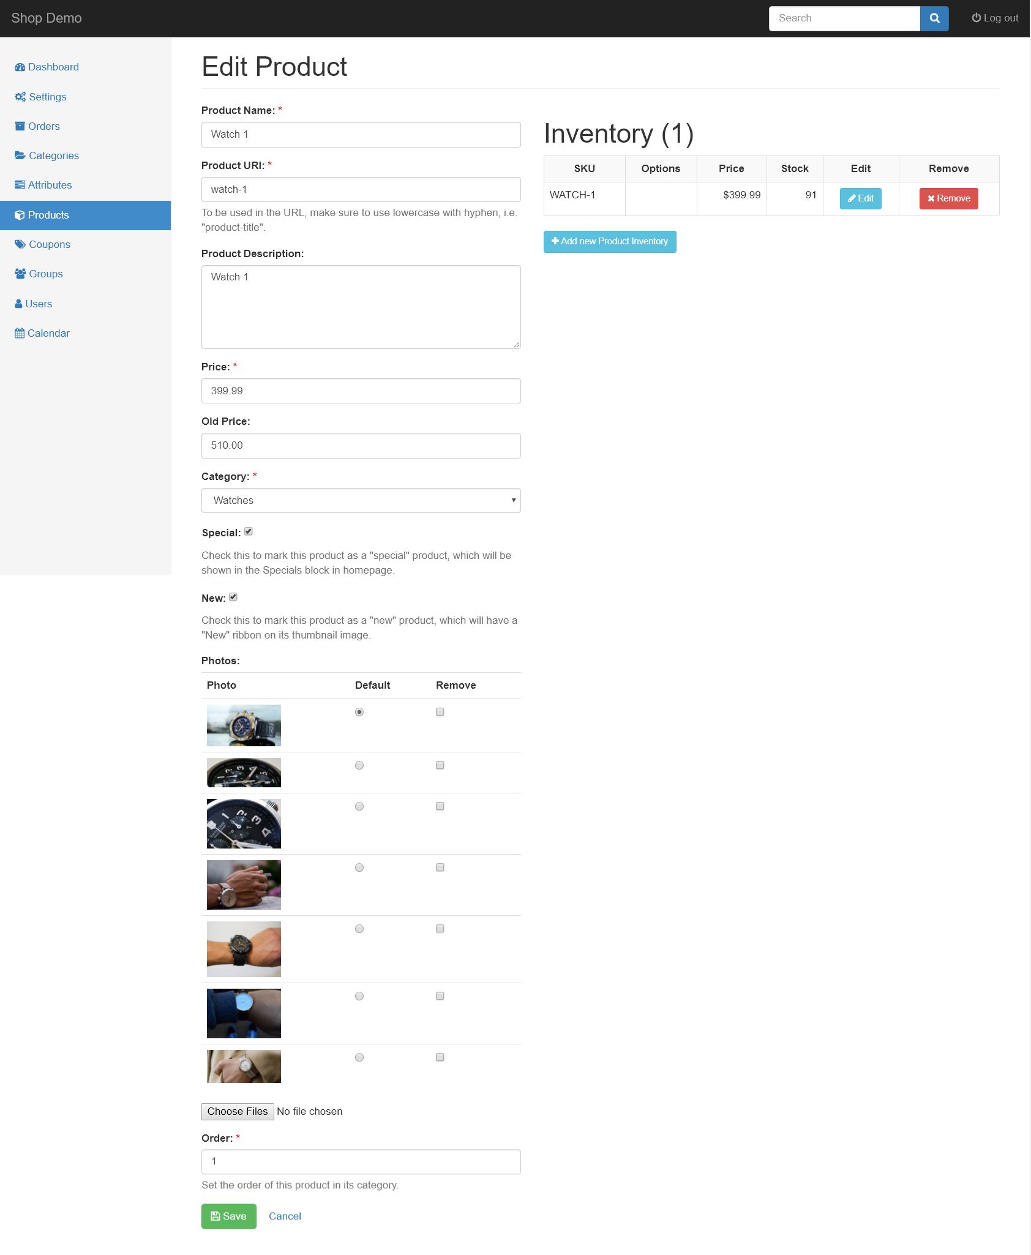This screenshot has height=1255, width=1031.
Task: Mark the fifth photo for removal
Action: point(440,929)
